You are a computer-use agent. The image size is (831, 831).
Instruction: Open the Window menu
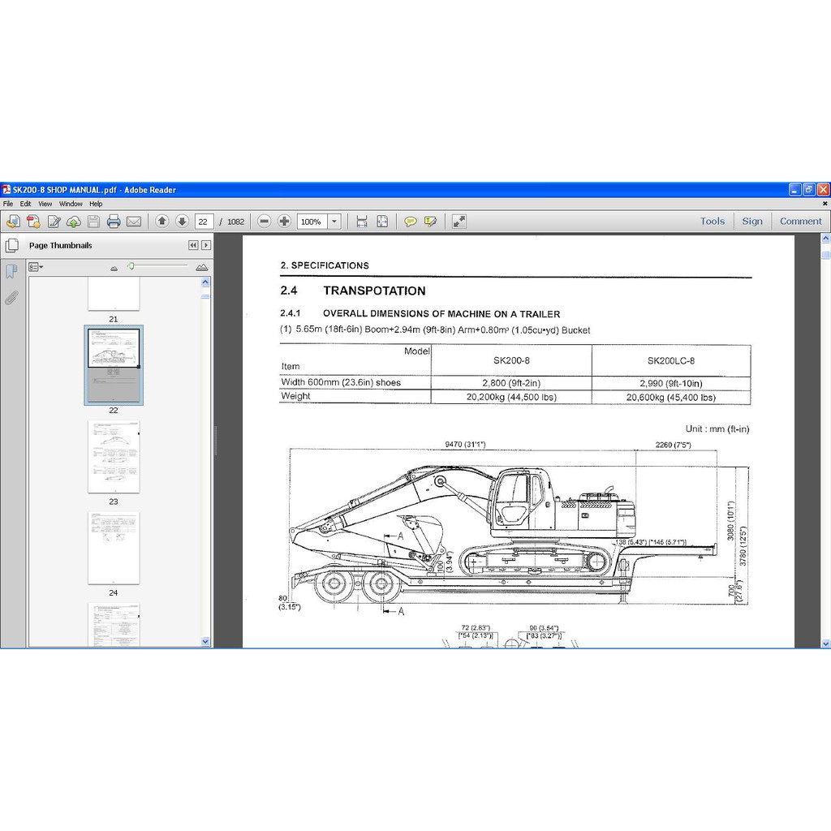tap(71, 204)
